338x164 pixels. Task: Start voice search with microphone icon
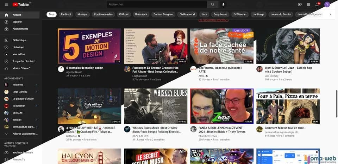[223, 4]
